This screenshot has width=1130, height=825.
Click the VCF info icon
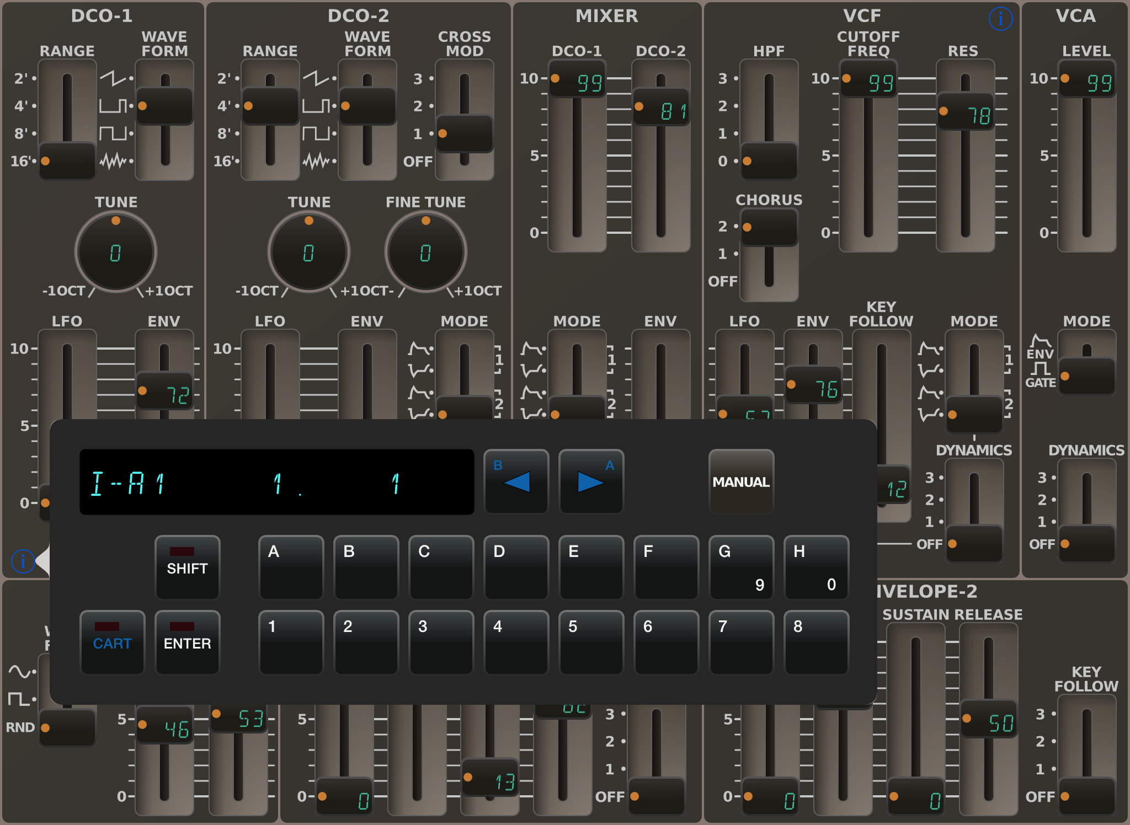coord(1000,19)
